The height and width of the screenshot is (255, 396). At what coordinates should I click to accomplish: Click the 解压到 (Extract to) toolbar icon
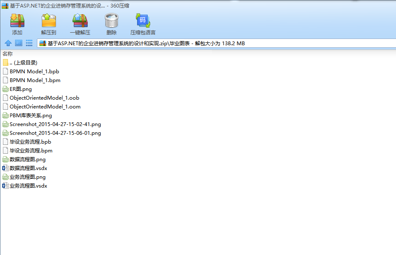pos(49,21)
